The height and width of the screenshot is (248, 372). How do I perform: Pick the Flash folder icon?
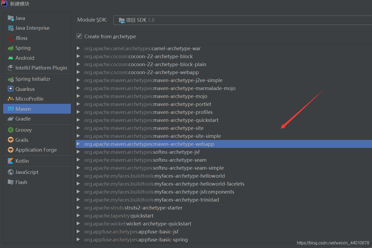[11, 182]
